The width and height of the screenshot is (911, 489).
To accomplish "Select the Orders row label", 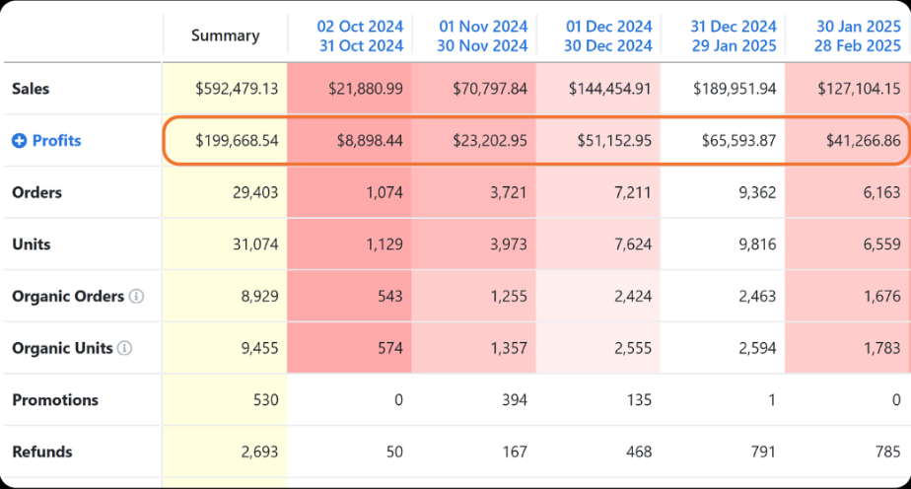I will point(36,192).
